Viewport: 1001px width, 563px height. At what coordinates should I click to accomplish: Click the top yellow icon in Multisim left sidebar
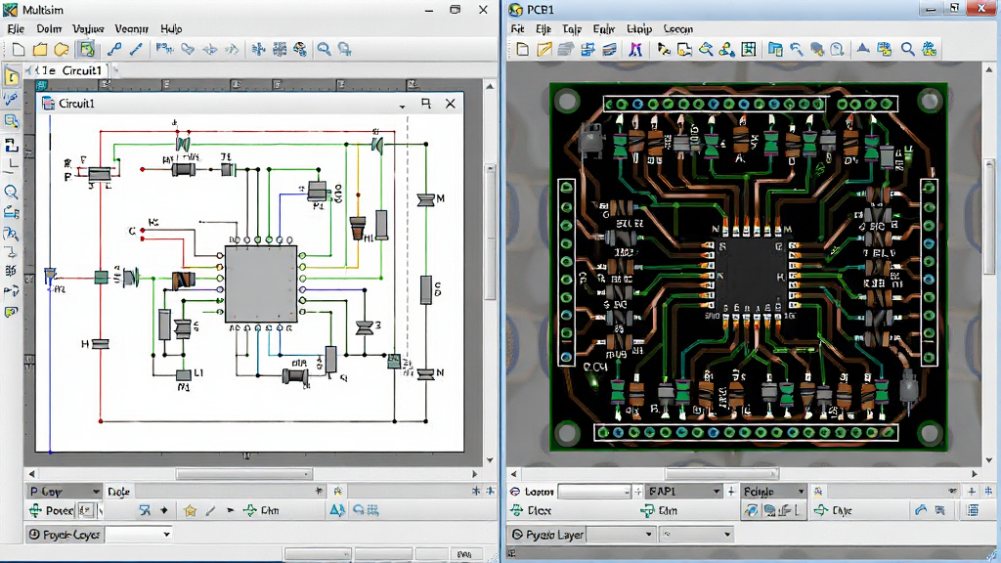click(x=12, y=76)
